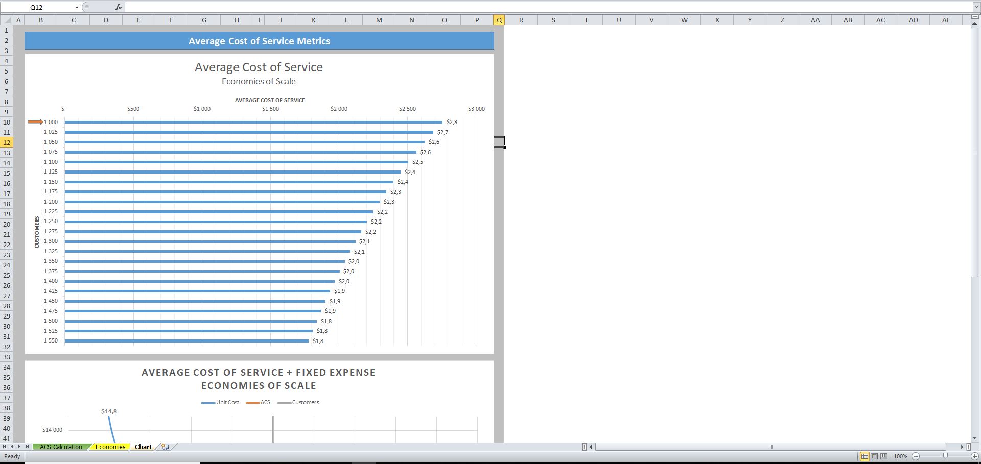This screenshot has height=464, width=981.
Task: Click the Chart sheet tab
Action: (143, 447)
